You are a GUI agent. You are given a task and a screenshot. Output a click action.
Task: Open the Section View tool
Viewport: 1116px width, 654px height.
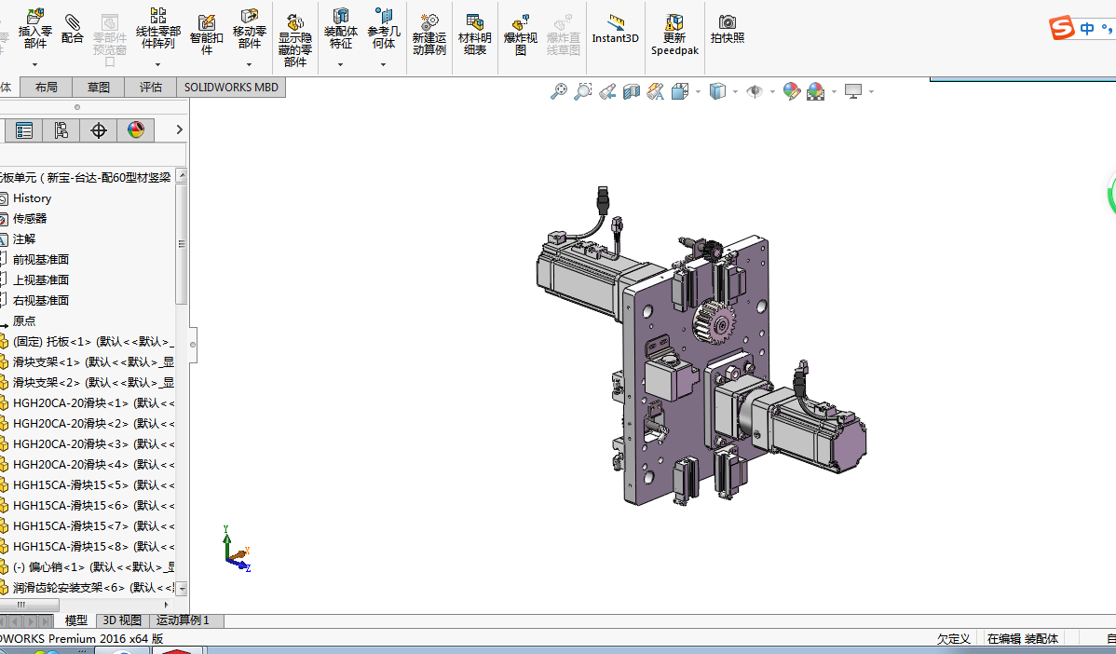632,91
